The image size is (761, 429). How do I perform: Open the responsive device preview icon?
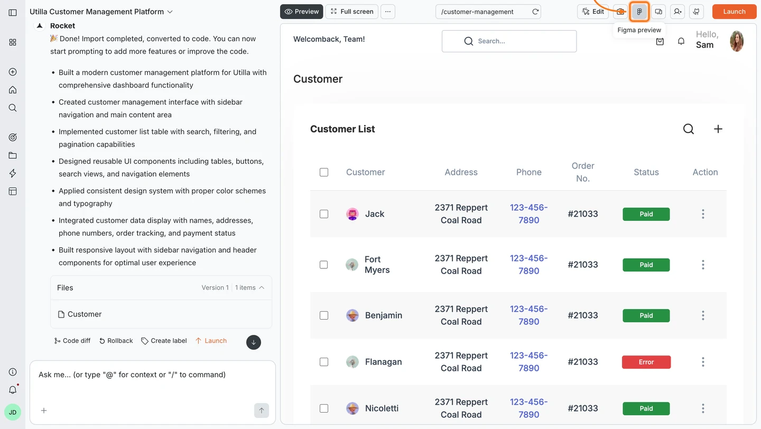[x=658, y=11]
